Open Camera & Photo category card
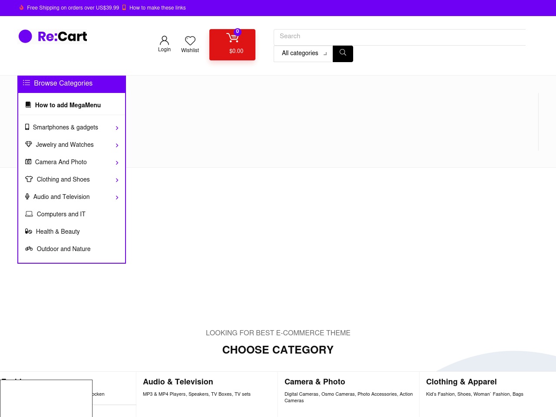 pyautogui.click(x=315, y=382)
